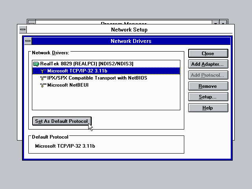The width and height of the screenshot is (252, 189).
Task: Select IPX/SPX Compatible Transport with NetBIOS
Action: tap(106, 78)
